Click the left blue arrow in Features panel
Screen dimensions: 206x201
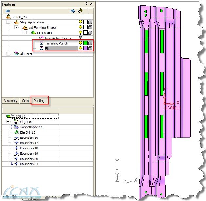tap(8, 11)
